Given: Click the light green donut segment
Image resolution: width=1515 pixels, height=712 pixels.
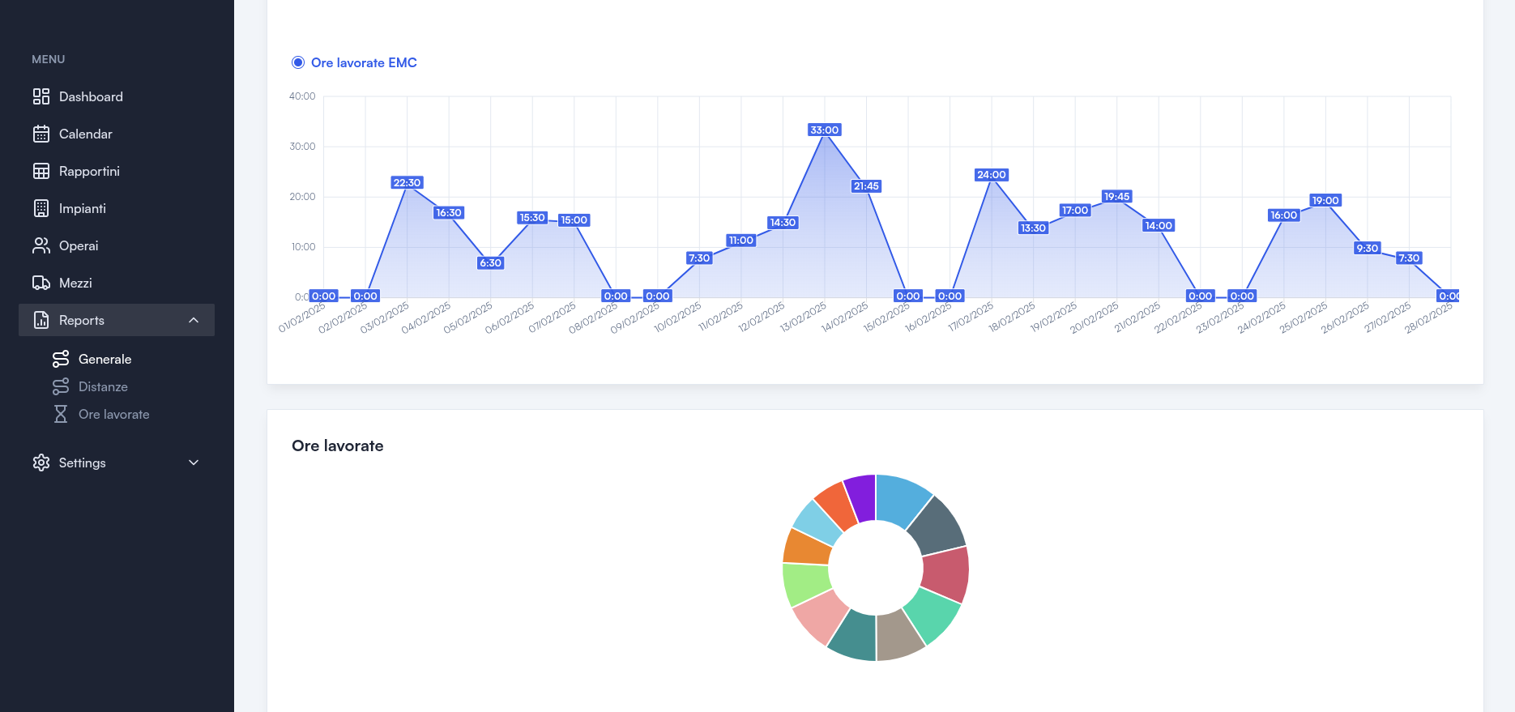Looking at the screenshot, I should coord(806,584).
